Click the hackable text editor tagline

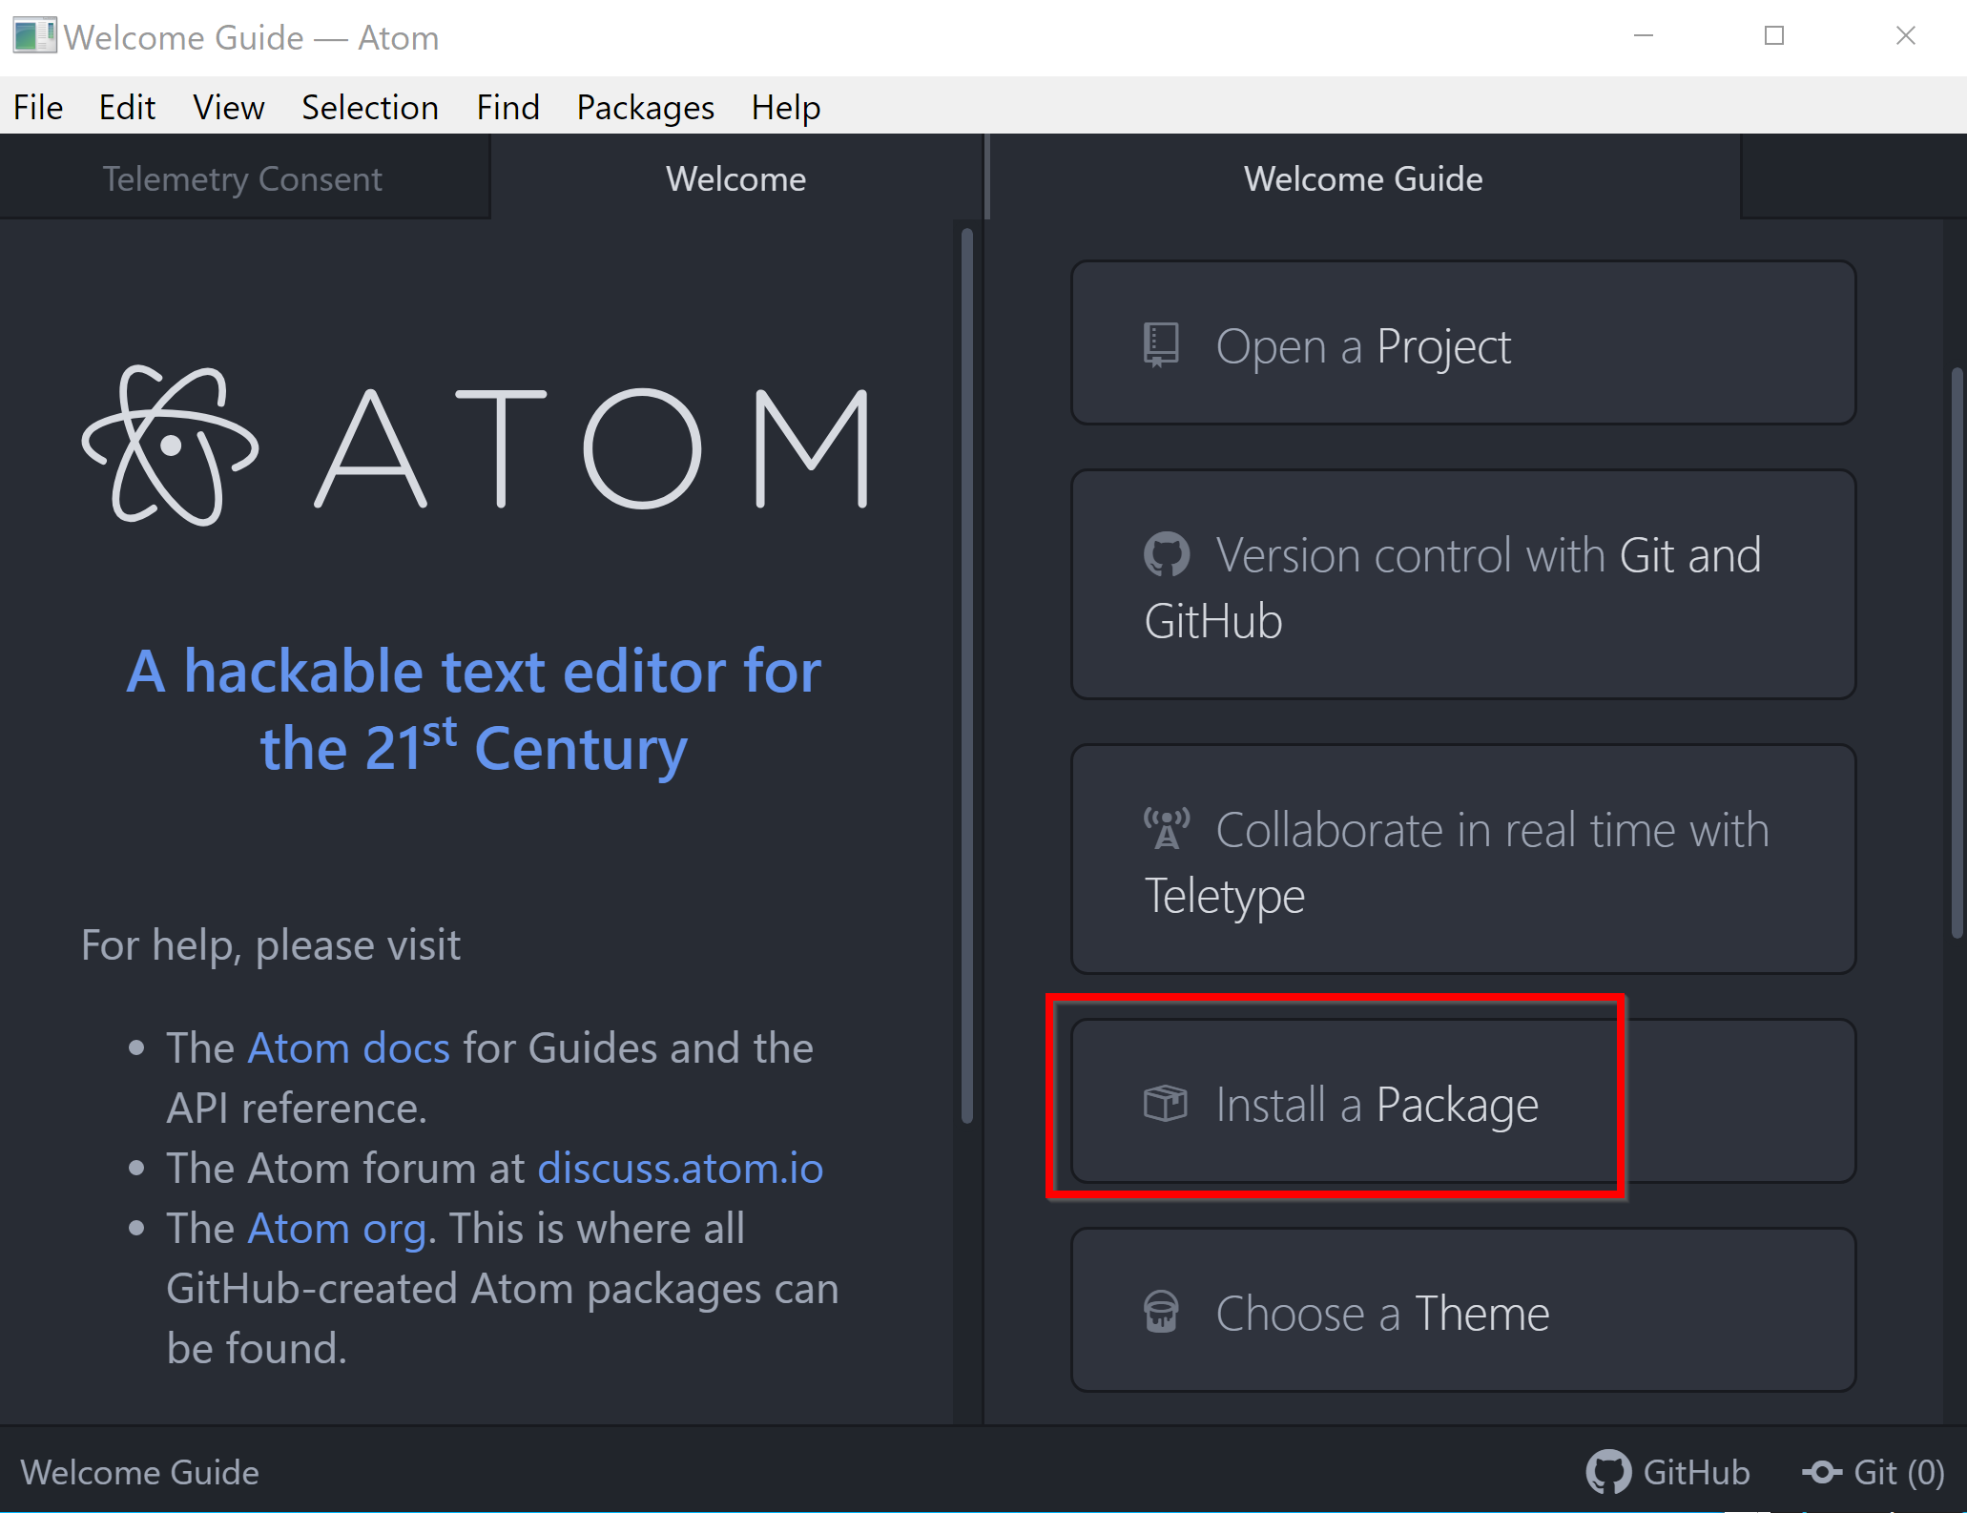pos(474,710)
